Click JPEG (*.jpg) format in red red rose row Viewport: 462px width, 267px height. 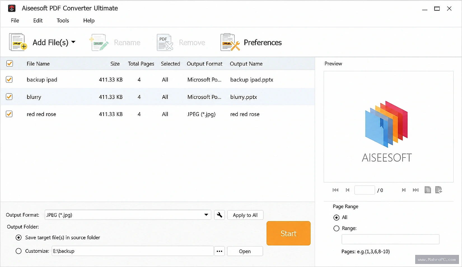[x=201, y=114]
